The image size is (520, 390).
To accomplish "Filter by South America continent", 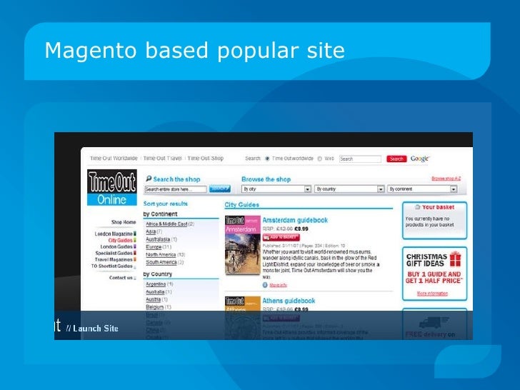I will pyautogui.click(x=161, y=262).
